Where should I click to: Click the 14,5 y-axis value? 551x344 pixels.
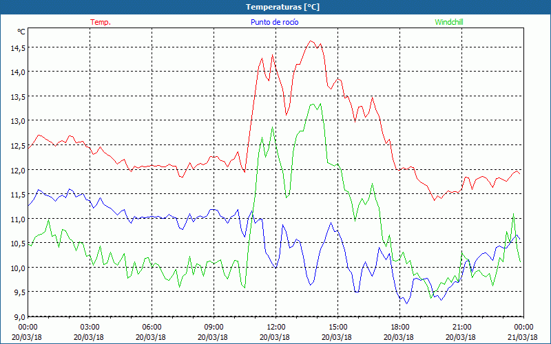pos(18,48)
